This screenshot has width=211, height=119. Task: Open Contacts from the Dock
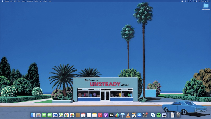click(78, 115)
